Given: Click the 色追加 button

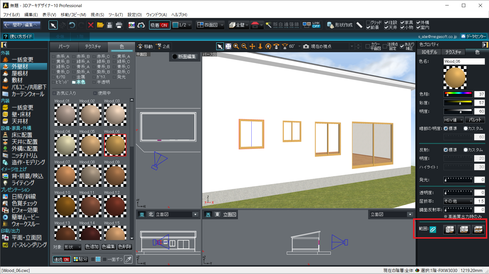Looking at the screenshot, I should 92,247.
